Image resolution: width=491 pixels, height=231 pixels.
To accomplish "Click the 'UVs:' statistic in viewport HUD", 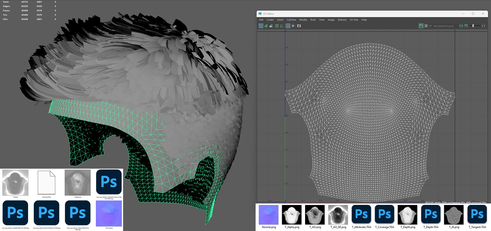I will tap(6, 19).
